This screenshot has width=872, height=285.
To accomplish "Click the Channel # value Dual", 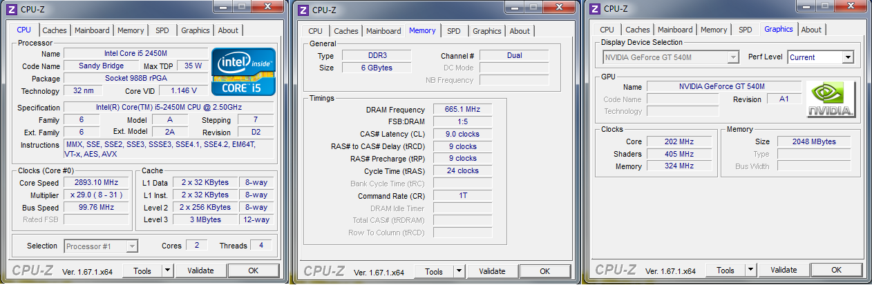I will 514,55.
